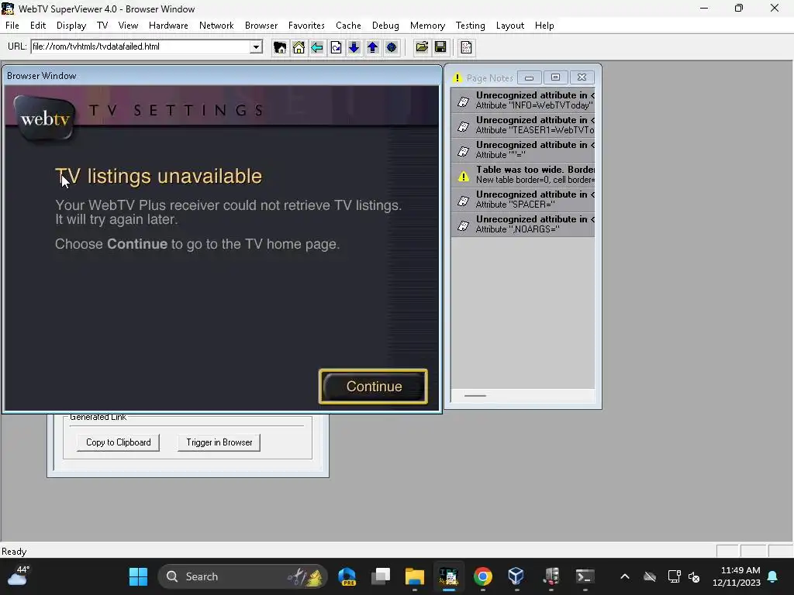The height and width of the screenshot is (595, 794).
Task: Open the Memory menu
Action: pos(427,26)
